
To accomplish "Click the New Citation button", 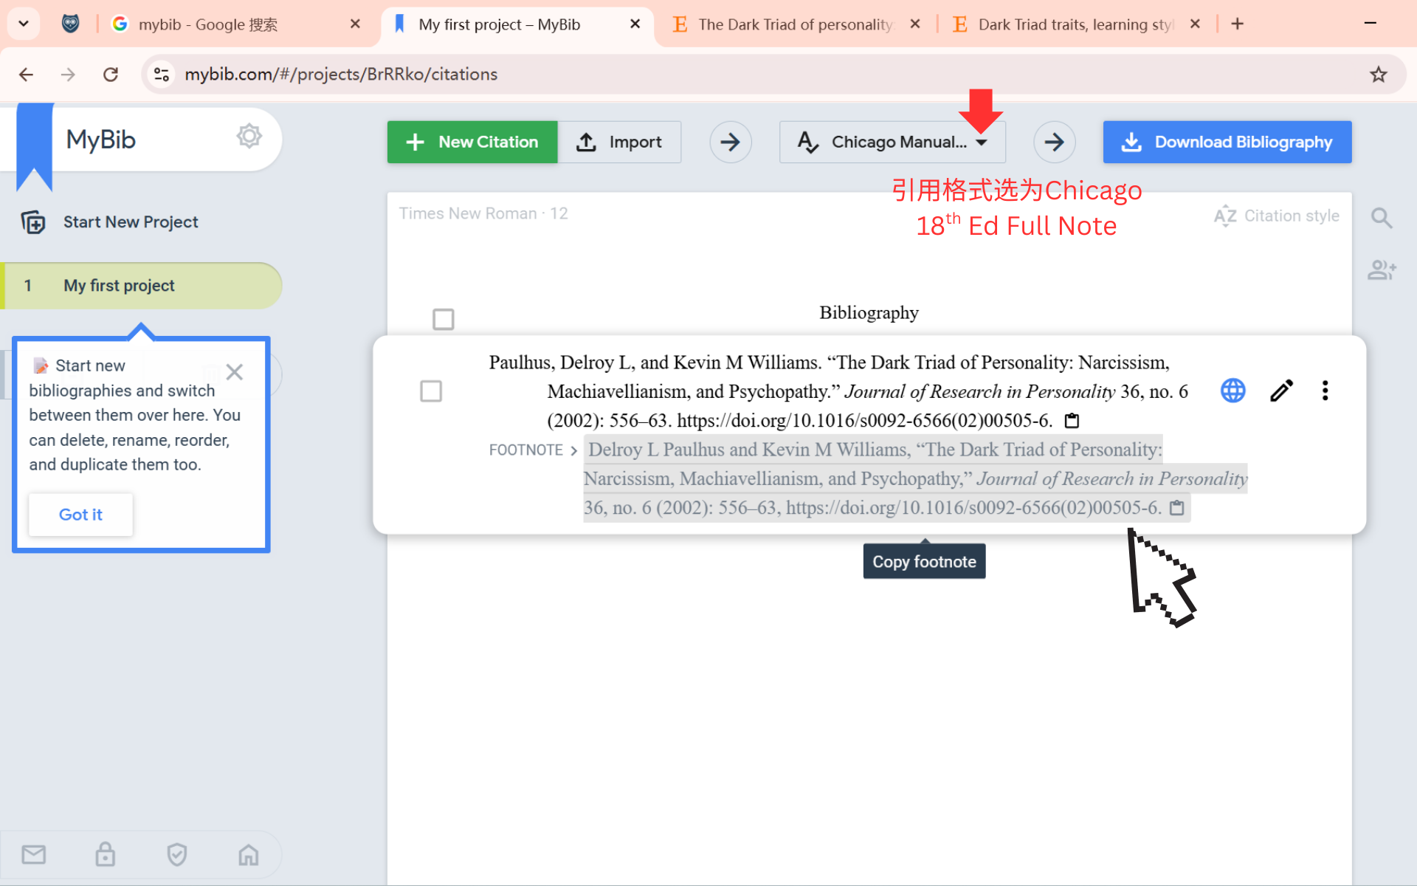I will (x=472, y=142).
